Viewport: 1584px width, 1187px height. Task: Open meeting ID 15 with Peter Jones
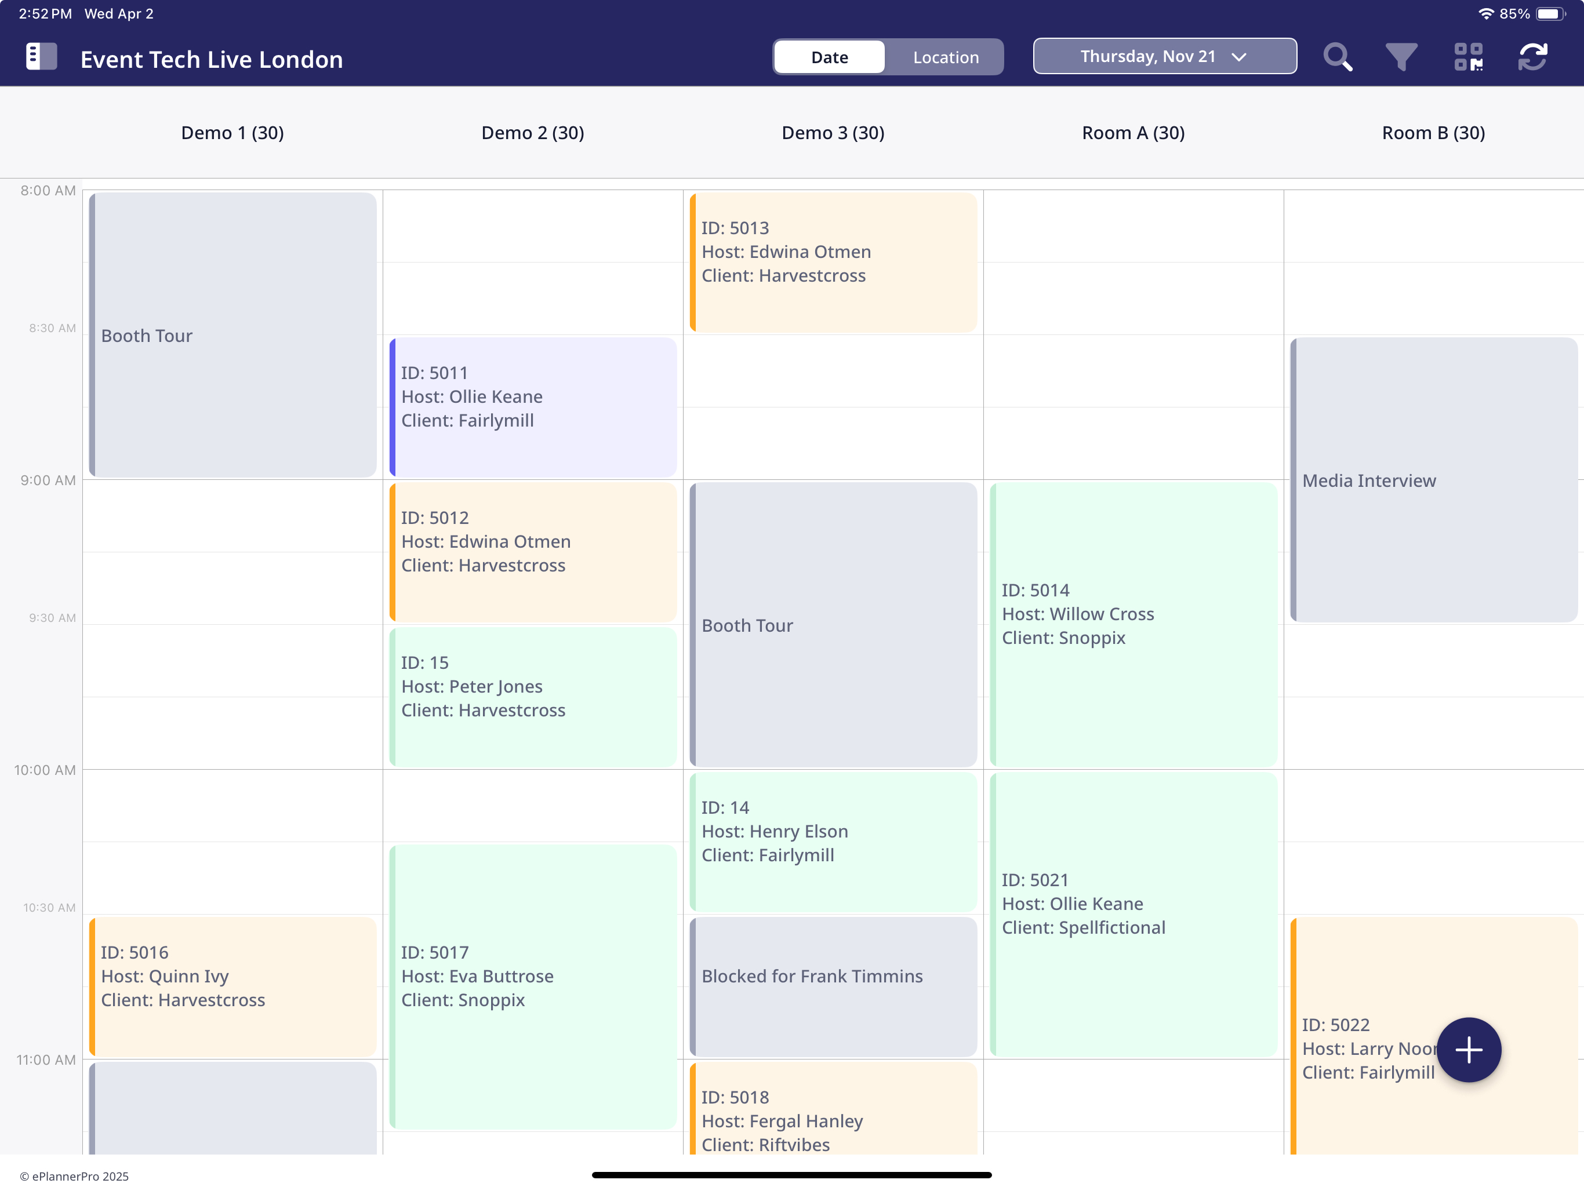pyautogui.click(x=533, y=697)
